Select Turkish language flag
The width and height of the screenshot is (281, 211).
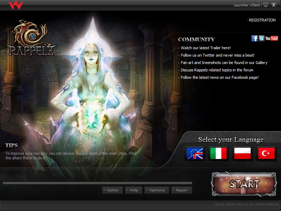[266, 153]
